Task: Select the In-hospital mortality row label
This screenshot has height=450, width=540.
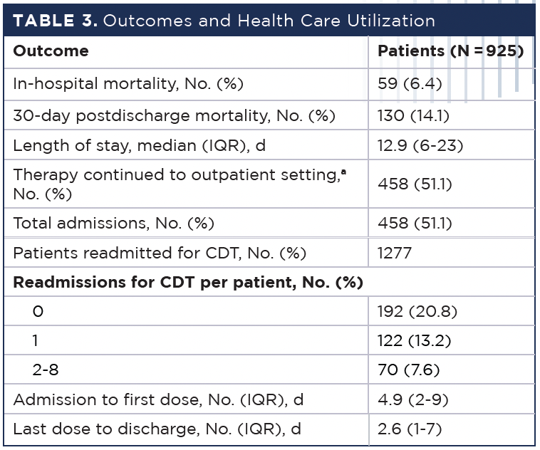Action: pos(128,83)
